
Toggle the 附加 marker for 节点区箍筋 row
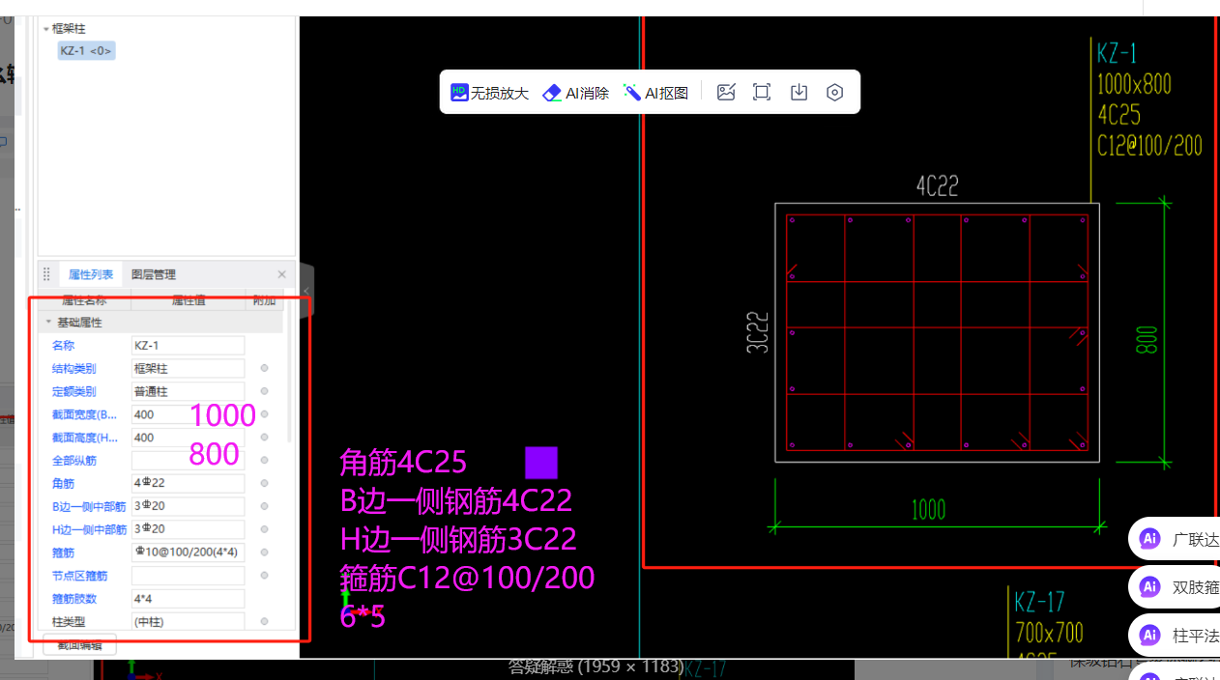264,576
